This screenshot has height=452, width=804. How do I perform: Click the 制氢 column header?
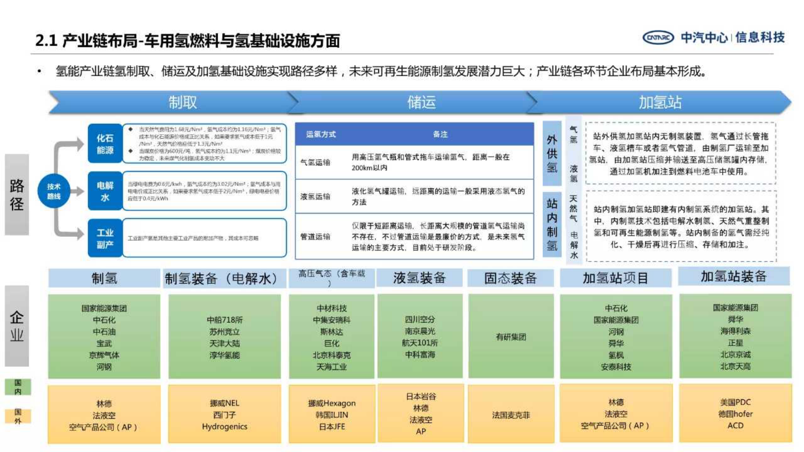click(104, 278)
